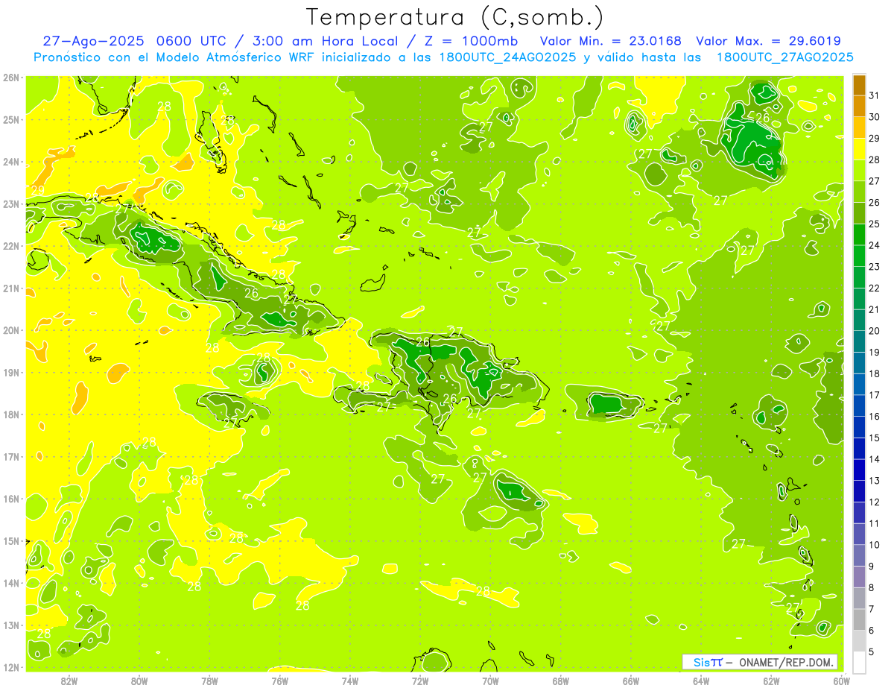Click the green colorbar swatch between 23 and 24
The image size is (894, 691).
[859, 256]
